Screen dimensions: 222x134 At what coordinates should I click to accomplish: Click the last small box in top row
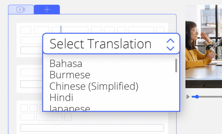click(160, 30)
